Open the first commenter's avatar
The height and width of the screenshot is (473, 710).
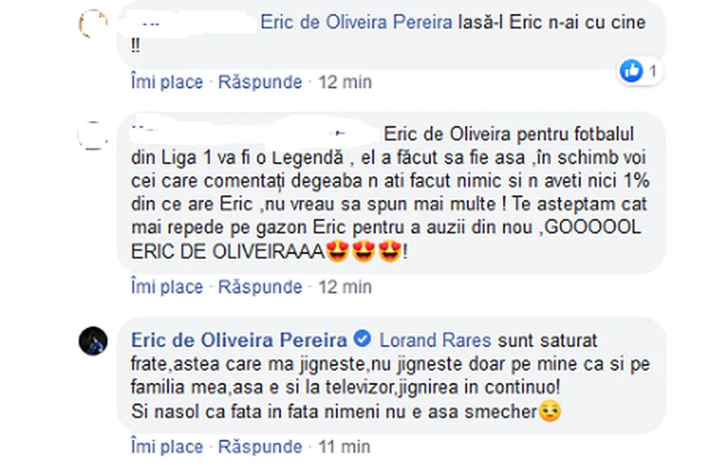click(93, 24)
